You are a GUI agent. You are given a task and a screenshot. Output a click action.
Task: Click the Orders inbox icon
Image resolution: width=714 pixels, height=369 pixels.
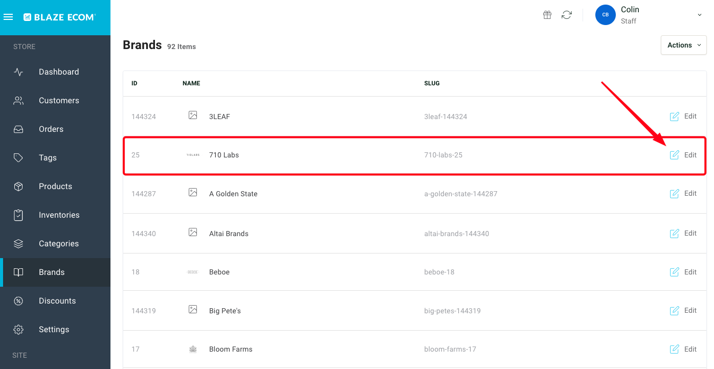pos(18,129)
